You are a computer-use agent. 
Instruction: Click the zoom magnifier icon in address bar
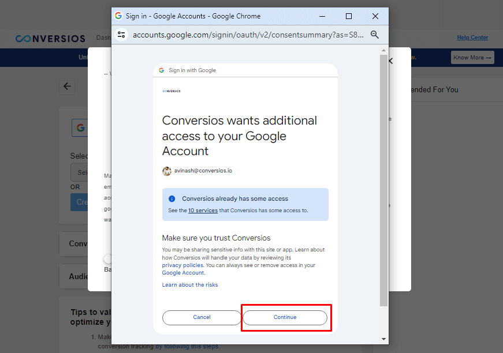[x=375, y=35]
